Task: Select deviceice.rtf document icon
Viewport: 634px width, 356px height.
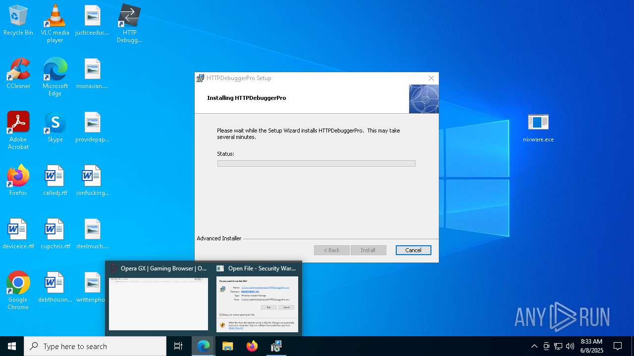Action: pyautogui.click(x=18, y=234)
